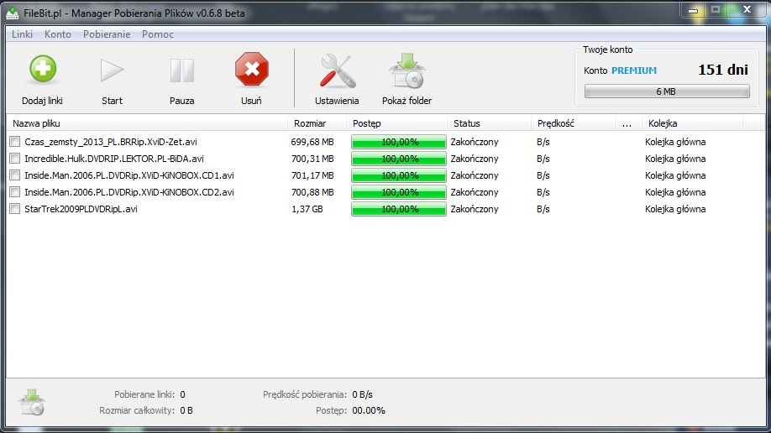This screenshot has width=771, height=433.
Task: Click the '151 dni' remaining days text
Action: (x=723, y=70)
